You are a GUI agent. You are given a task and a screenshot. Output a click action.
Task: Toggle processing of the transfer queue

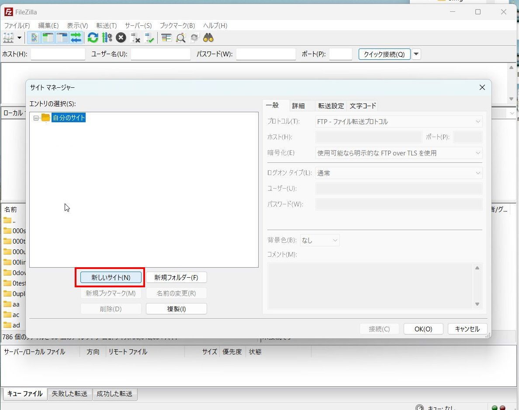tap(107, 38)
